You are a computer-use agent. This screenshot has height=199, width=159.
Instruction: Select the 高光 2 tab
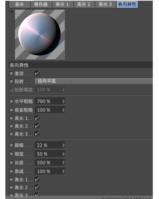click(84, 4)
